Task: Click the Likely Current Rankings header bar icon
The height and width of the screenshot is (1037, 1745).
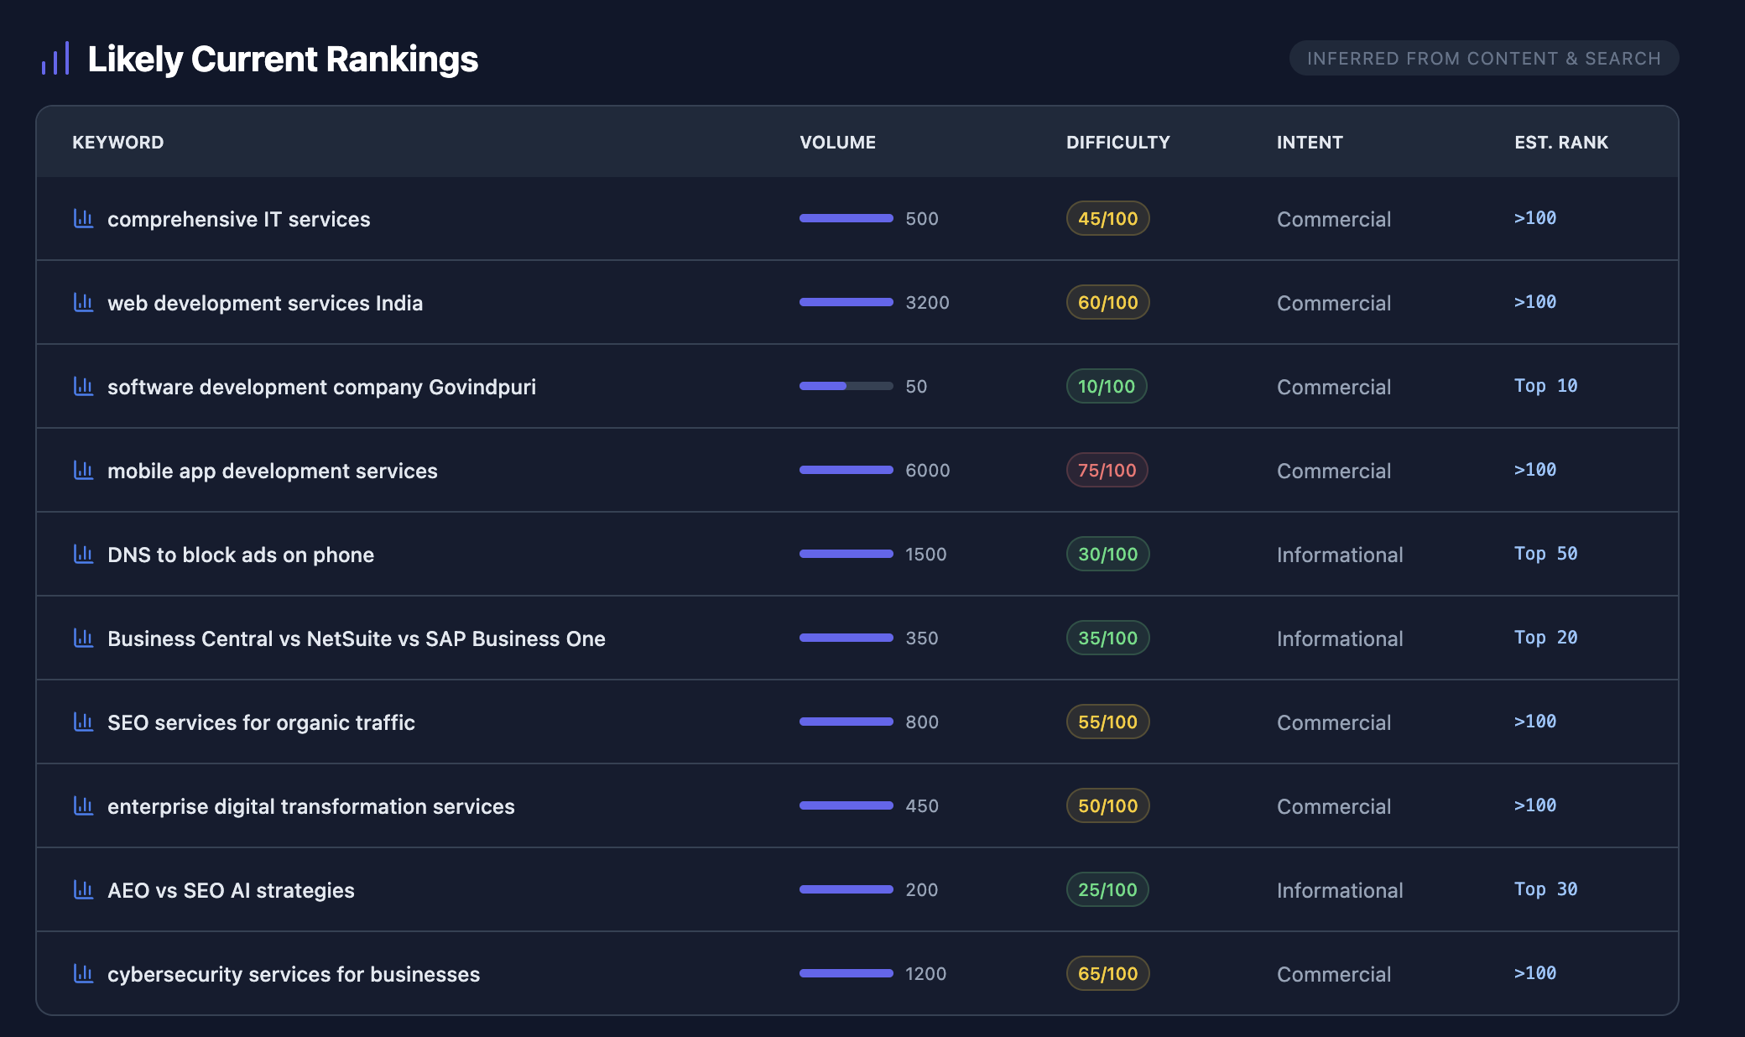Action: point(55,58)
